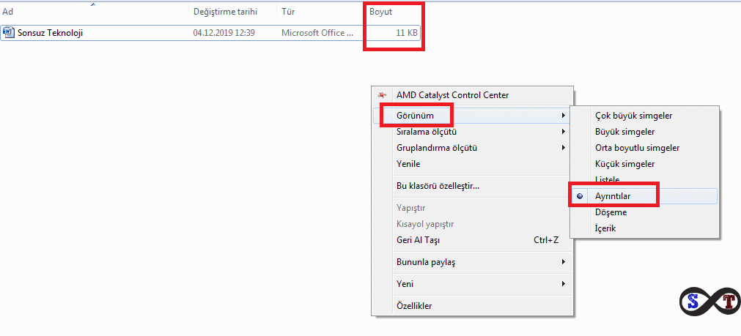Click the Tür column header
Screen dimensions: 741x336
coord(289,12)
